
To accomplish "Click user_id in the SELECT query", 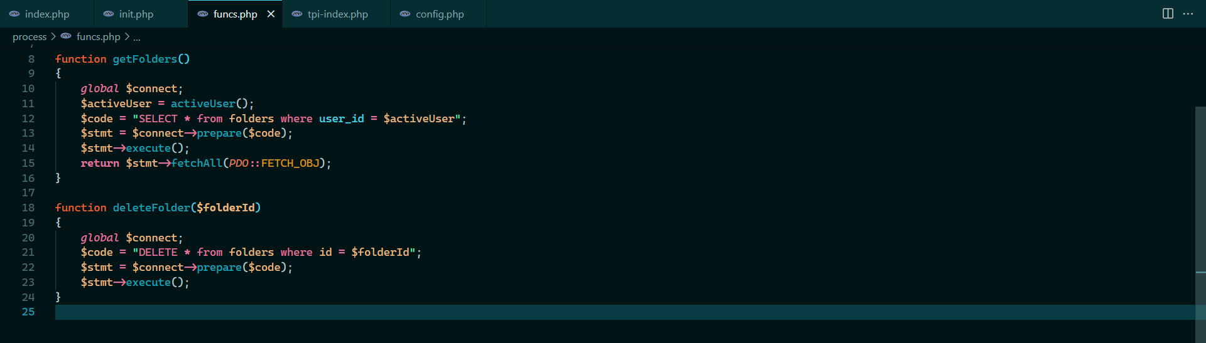I will pos(342,119).
